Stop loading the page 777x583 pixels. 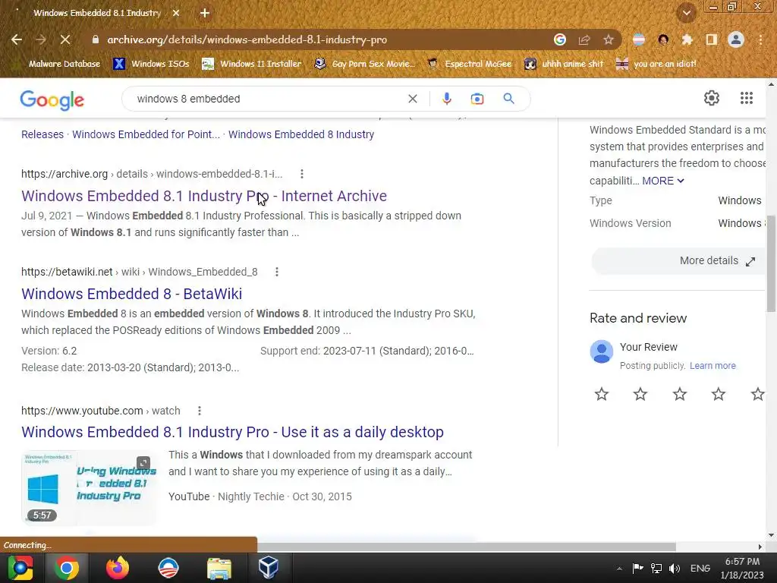click(x=65, y=39)
